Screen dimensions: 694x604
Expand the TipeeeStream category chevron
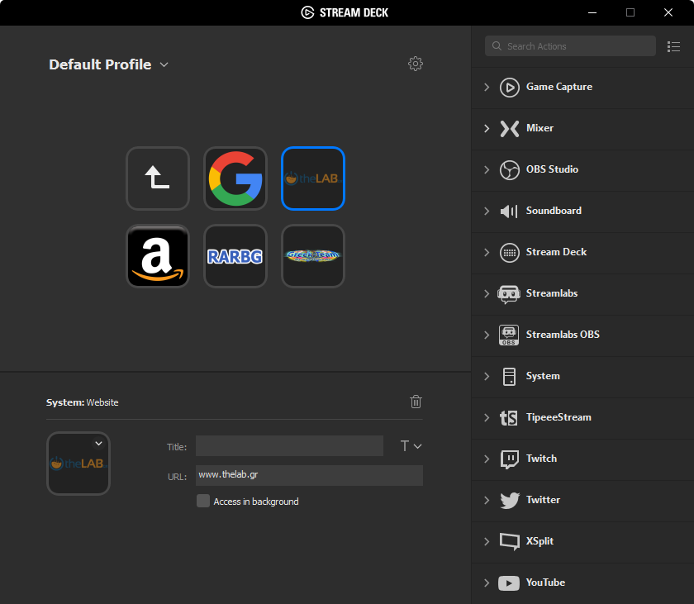(487, 418)
